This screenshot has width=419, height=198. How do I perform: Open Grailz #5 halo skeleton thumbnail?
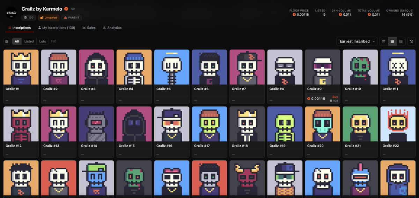point(172,67)
